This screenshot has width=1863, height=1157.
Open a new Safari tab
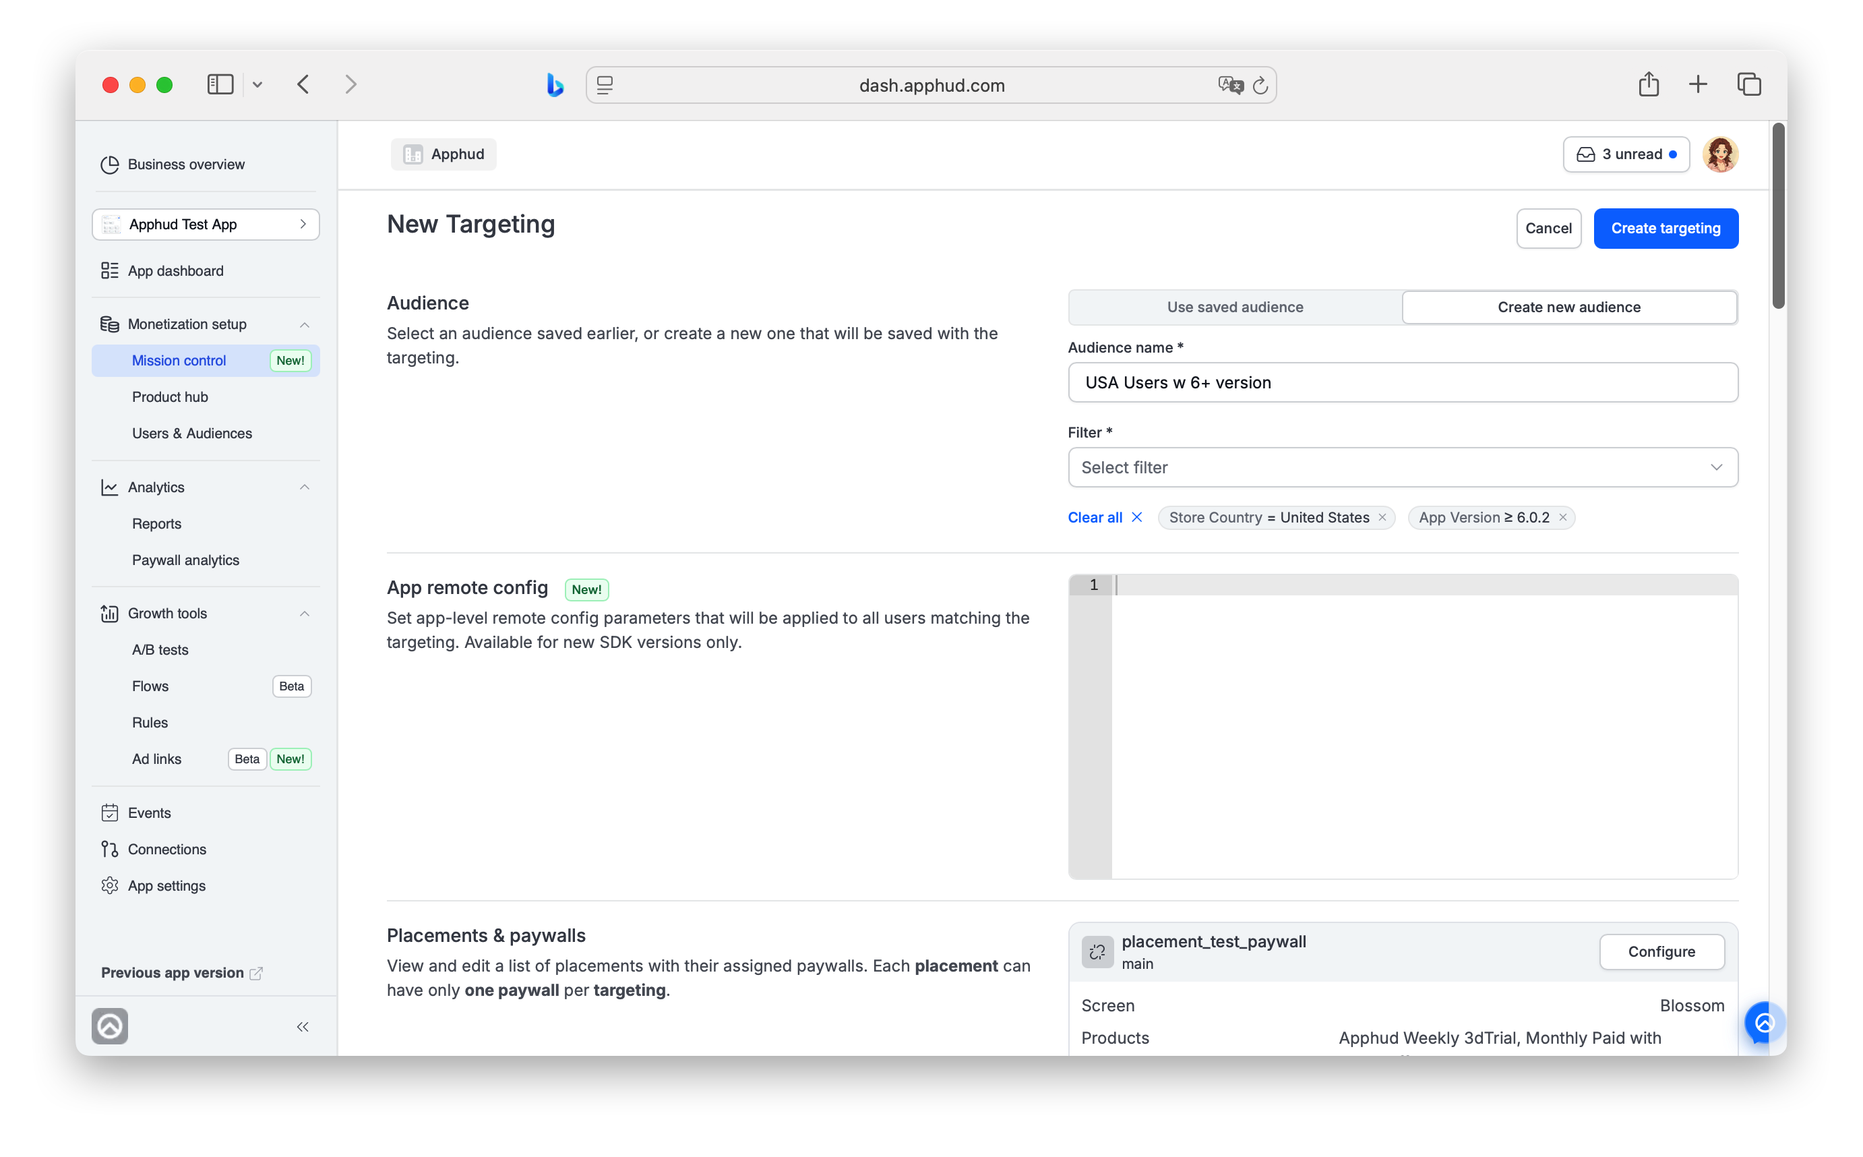point(1699,84)
